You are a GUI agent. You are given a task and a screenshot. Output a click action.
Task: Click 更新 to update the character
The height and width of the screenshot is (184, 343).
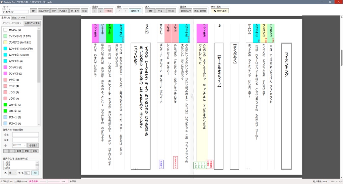[27, 151]
